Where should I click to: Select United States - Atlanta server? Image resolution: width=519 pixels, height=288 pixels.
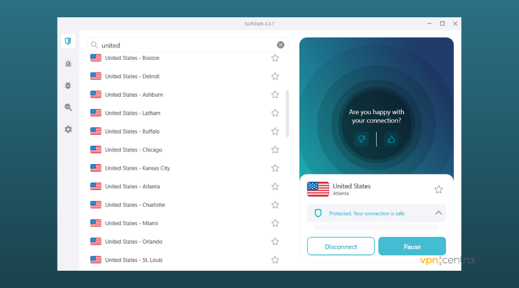point(185,187)
